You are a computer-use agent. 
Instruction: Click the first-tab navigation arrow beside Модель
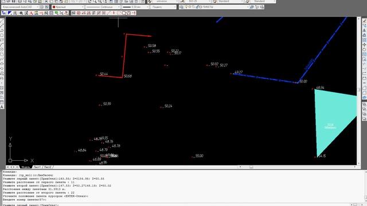tap(7, 167)
